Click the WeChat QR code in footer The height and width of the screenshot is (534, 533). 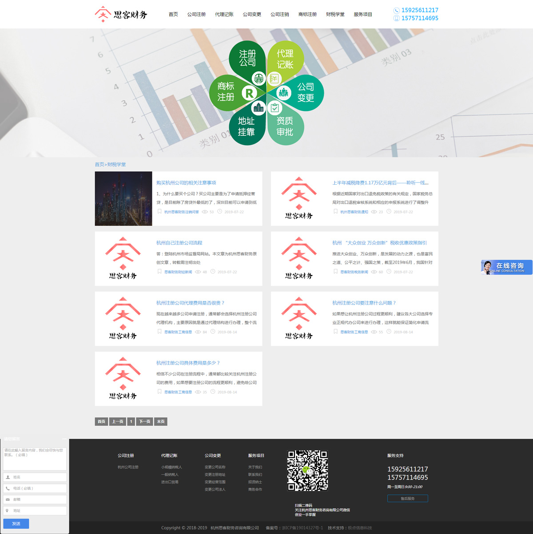[307, 471]
